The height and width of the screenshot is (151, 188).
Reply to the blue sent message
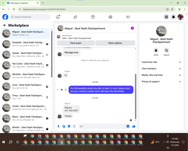click(x=62, y=90)
